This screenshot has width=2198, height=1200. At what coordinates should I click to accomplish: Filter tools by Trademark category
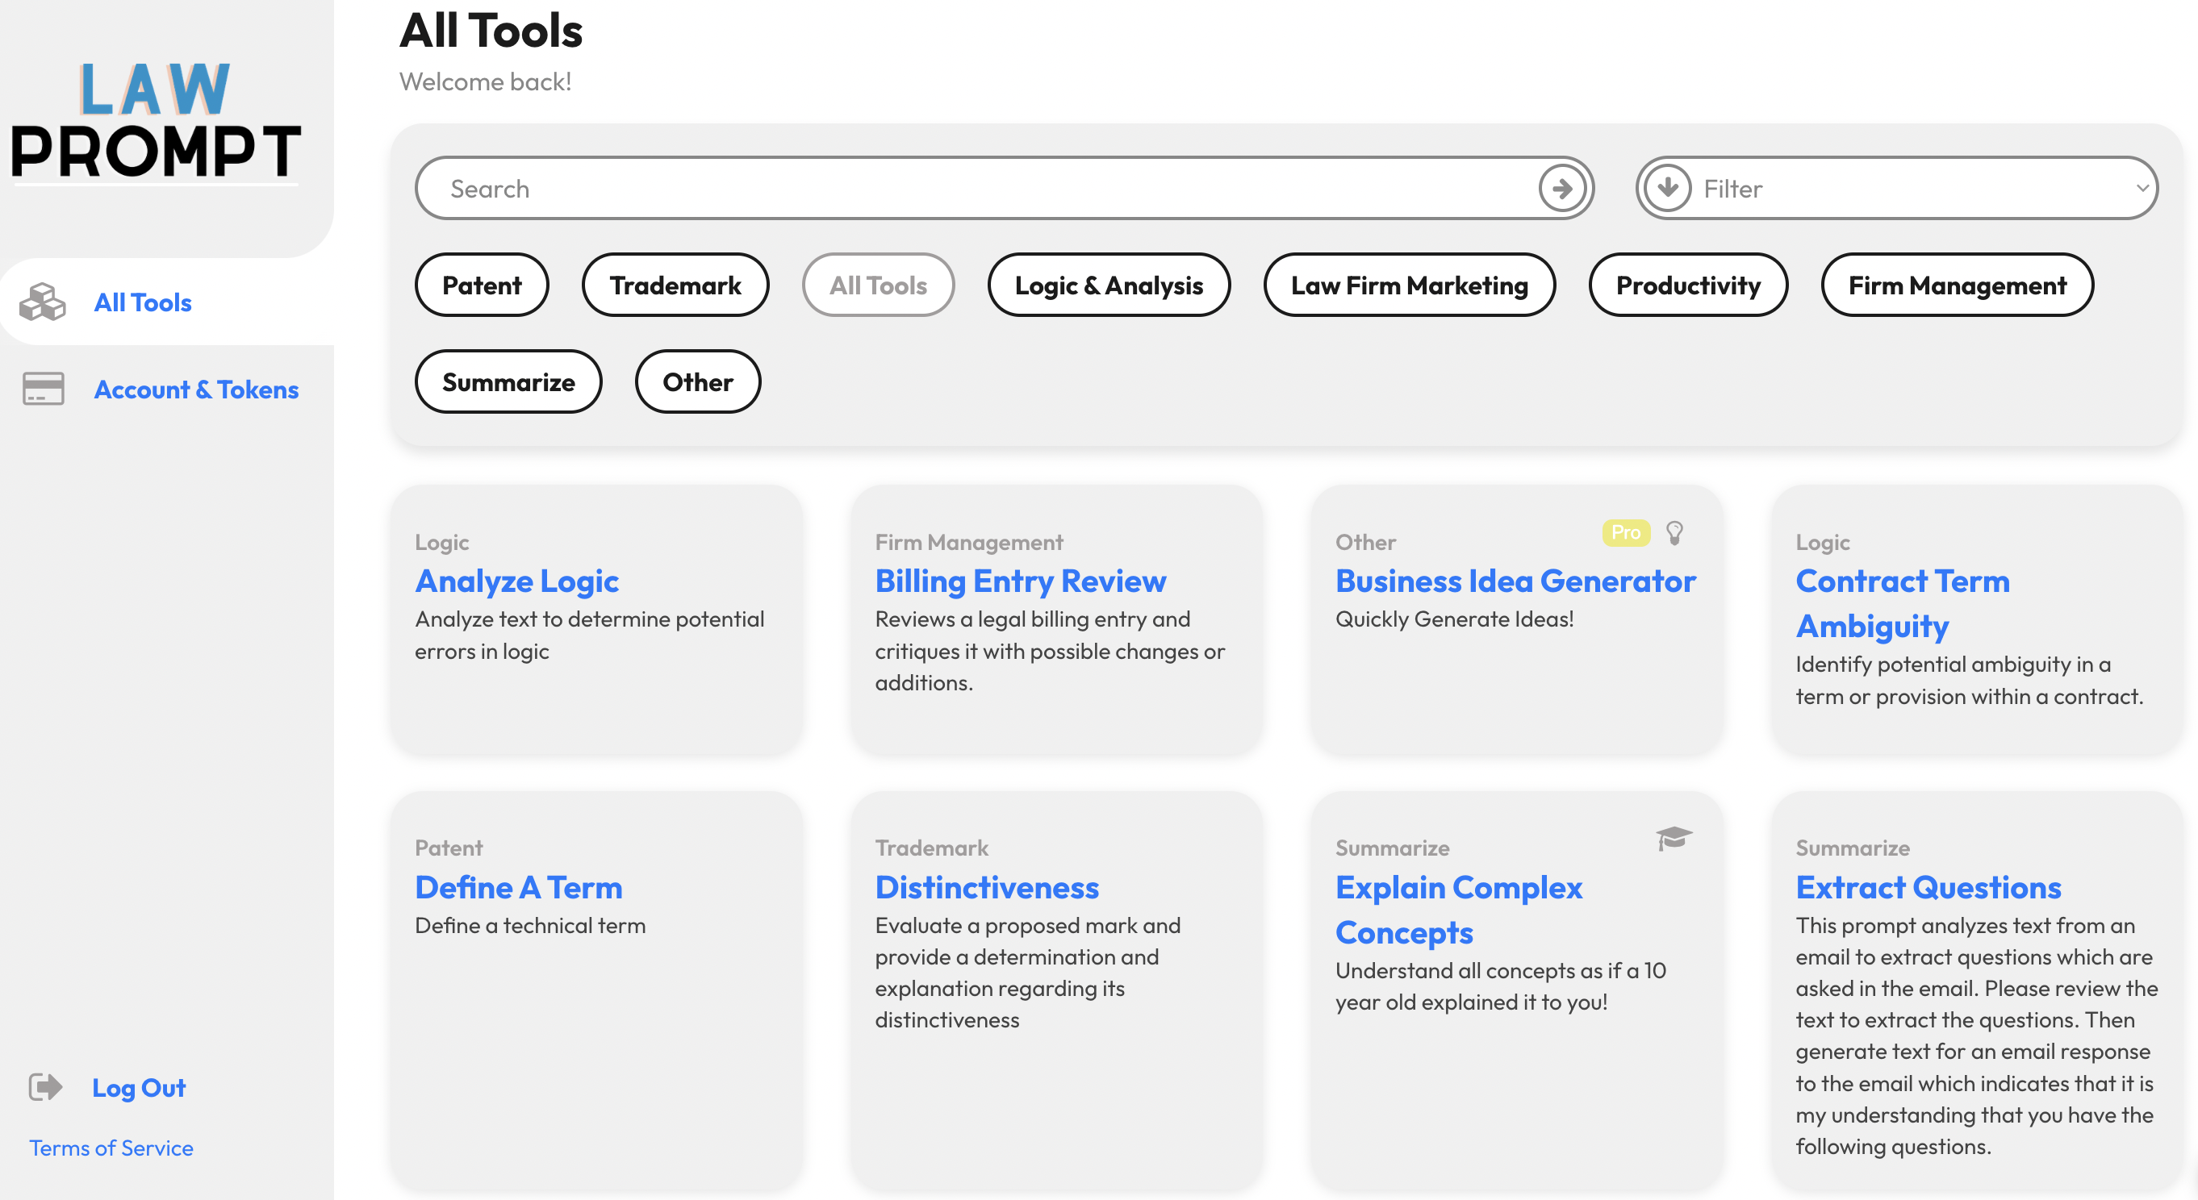pos(675,285)
